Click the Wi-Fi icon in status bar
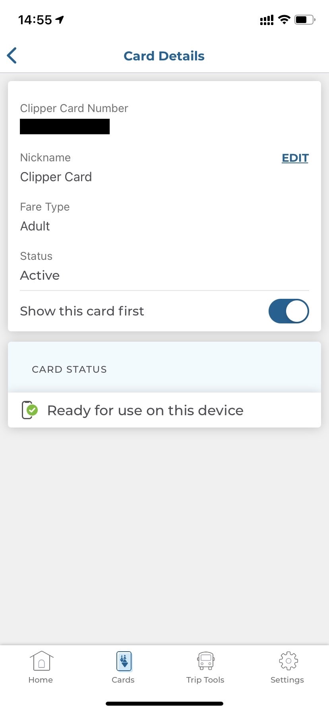The image size is (329, 712). [284, 19]
